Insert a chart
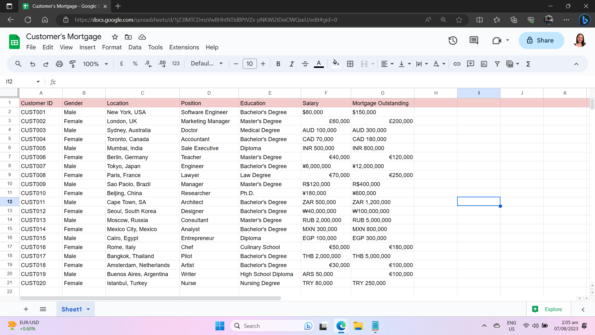The width and height of the screenshot is (595, 335). pos(484,64)
